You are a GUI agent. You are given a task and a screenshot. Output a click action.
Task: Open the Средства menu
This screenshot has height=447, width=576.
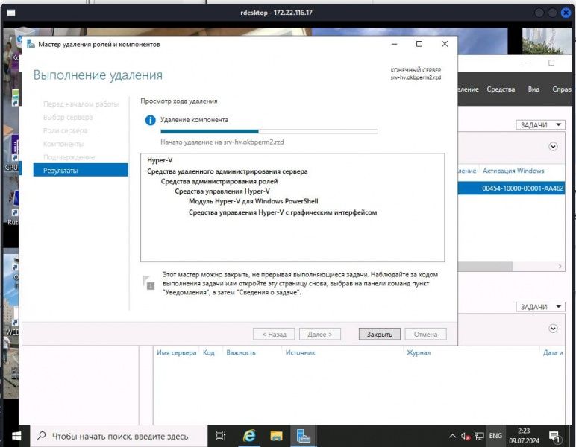(501, 89)
